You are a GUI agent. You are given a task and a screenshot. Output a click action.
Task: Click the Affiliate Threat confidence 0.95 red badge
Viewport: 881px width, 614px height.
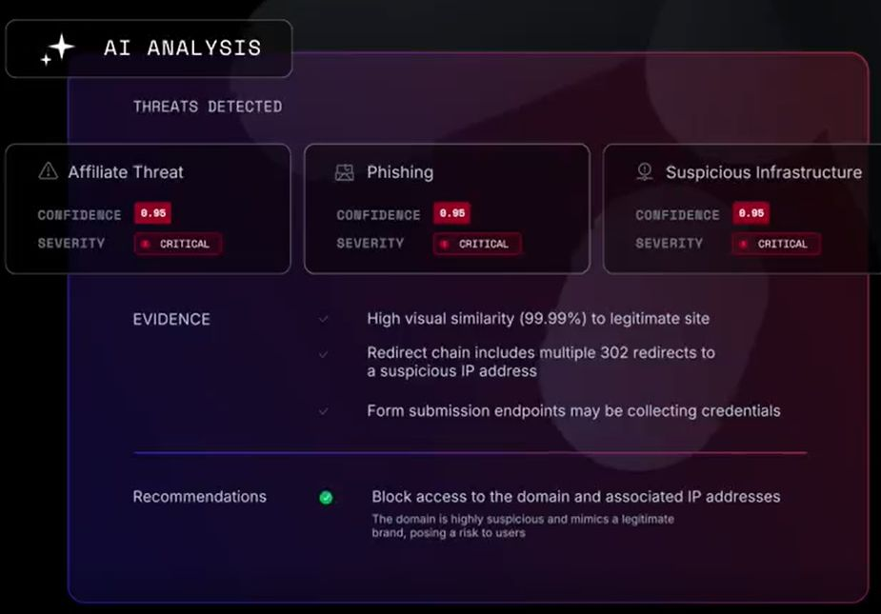[x=152, y=213]
